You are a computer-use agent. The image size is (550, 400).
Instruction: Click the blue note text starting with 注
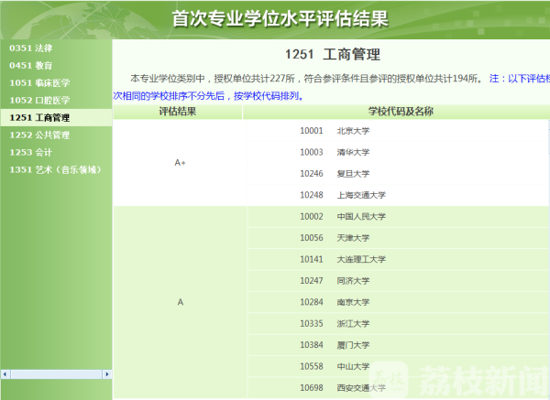[332, 87]
